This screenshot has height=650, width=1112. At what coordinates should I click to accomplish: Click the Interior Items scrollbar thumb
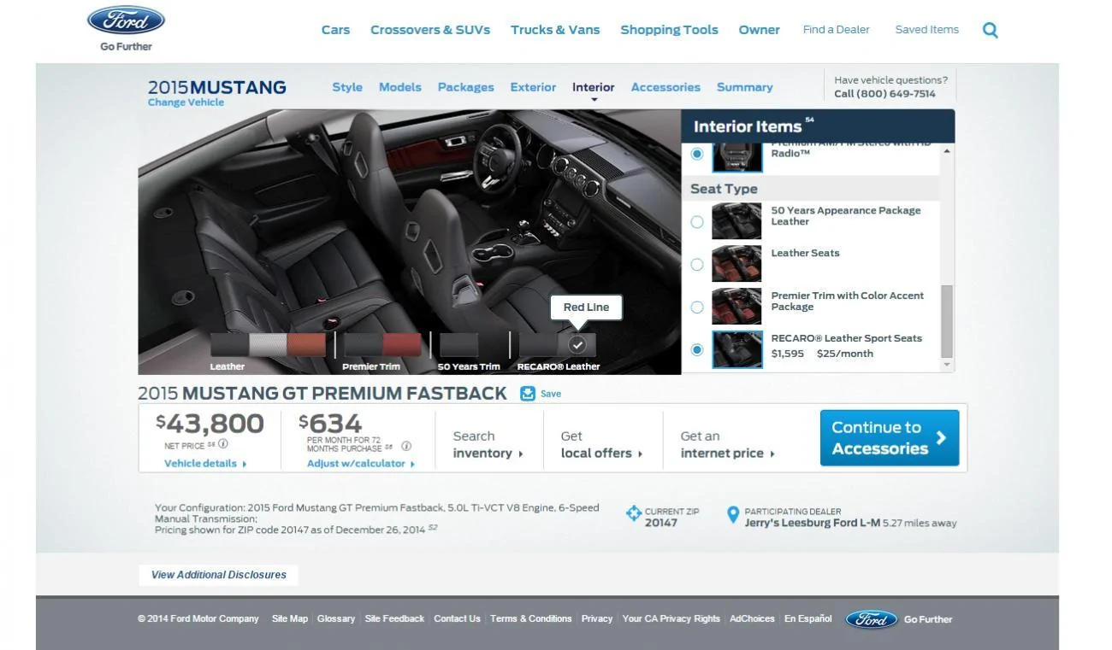946,321
